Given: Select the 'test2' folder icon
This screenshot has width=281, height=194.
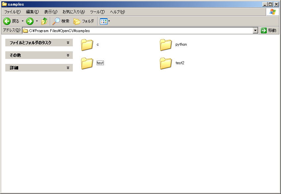Looking at the screenshot, I should pyautogui.click(x=166, y=63).
